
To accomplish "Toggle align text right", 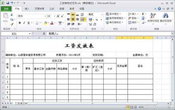I will [77, 19].
